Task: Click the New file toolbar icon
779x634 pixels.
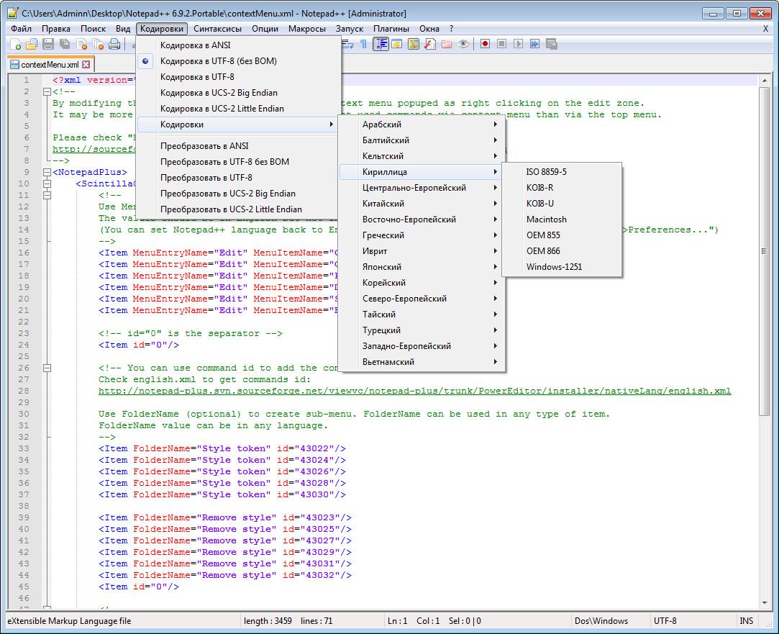Action: (16, 45)
